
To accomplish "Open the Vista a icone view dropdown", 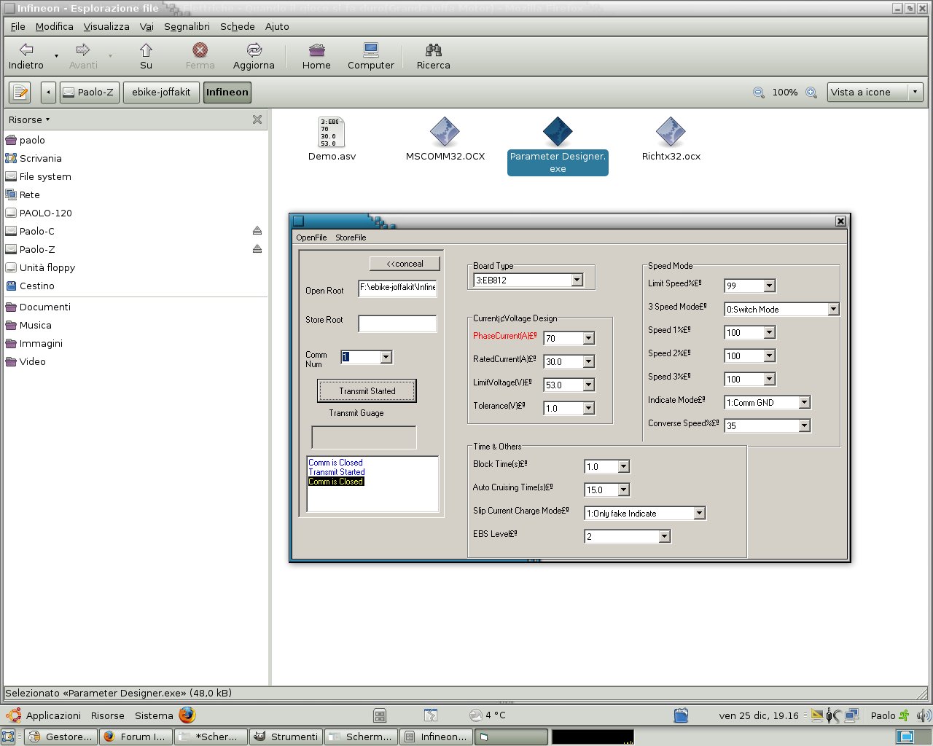I will (x=875, y=93).
